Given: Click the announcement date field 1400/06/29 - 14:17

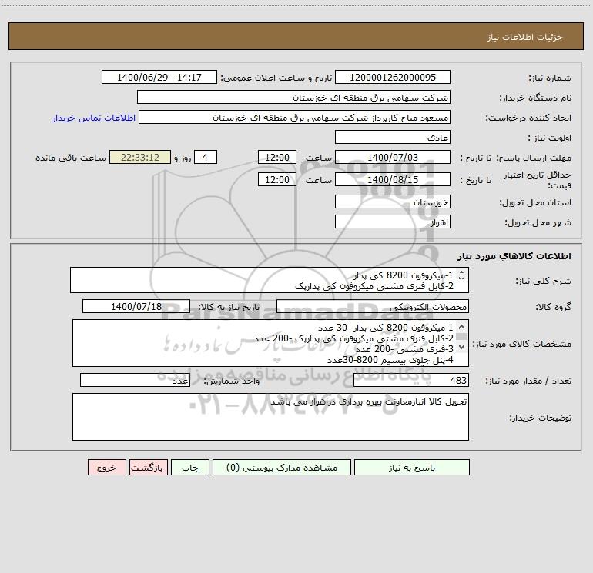Looking at the screenshot, I should pos(159,77).
